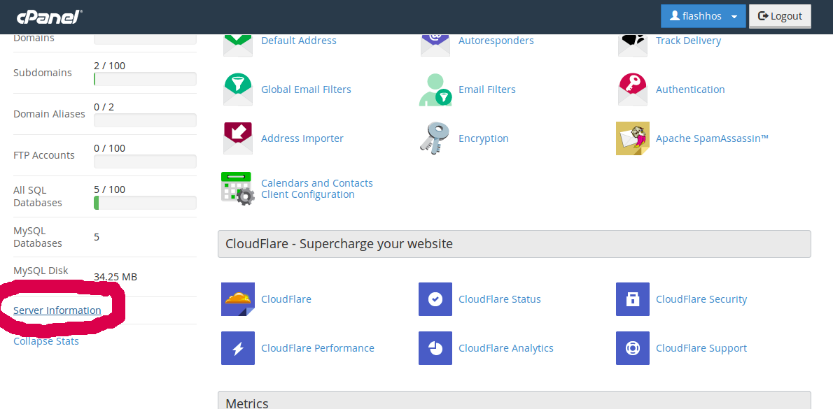Click the 'All SQL Databases' stat label

(38, 196)
